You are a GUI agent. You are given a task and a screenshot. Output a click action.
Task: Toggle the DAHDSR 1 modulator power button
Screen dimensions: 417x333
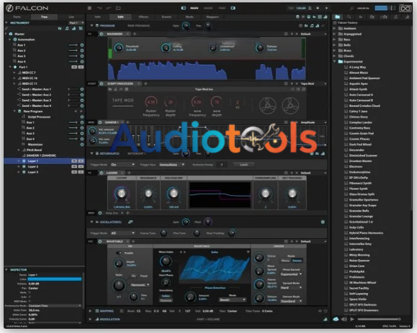pyautogui.click(x=100, y=123)
